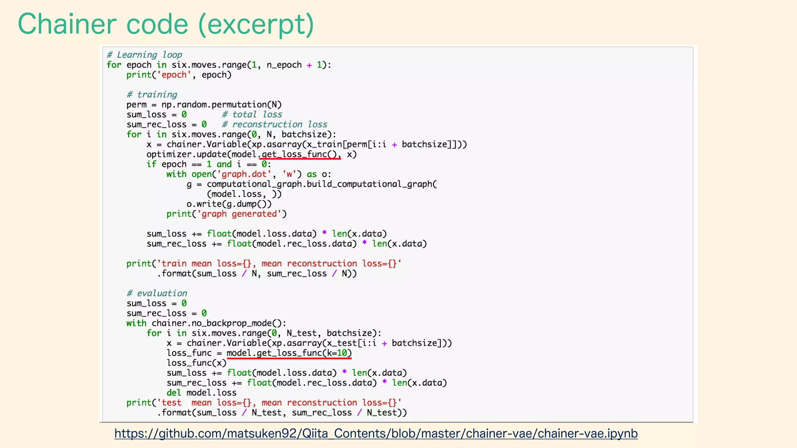Click the o.write(g.dump()) line
The width and height of the screenshot is (797, 448).
click(x=229, y=204)
